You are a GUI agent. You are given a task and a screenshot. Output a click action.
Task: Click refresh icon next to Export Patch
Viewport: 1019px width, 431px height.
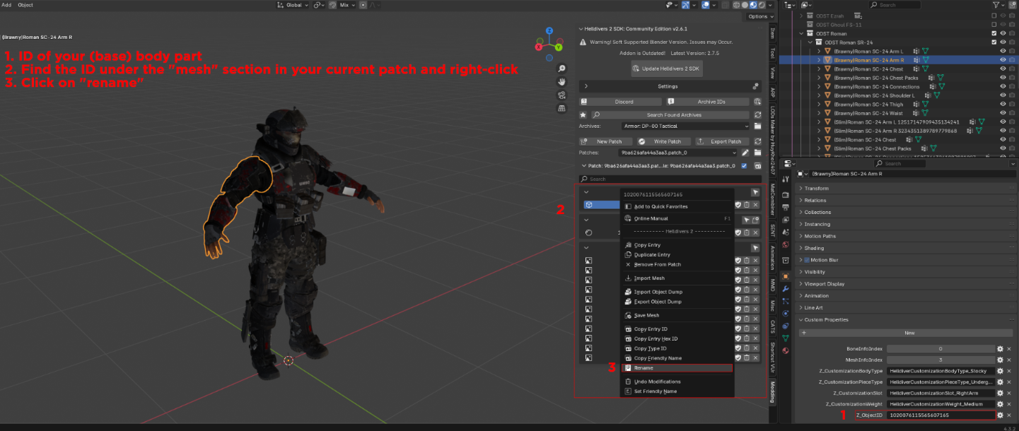coord(757,141)
